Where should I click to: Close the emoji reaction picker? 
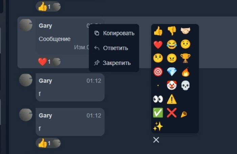coord(156,140)
